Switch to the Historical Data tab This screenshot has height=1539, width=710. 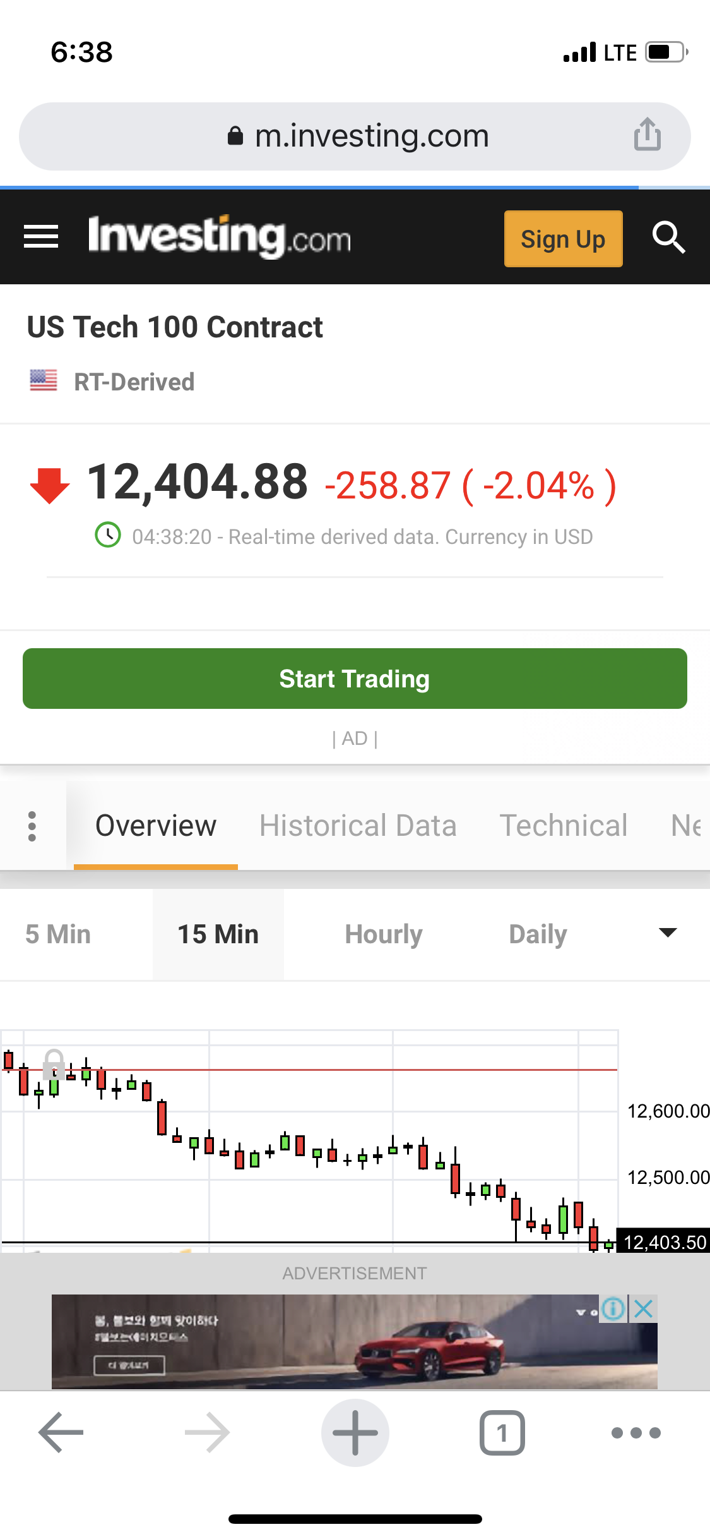358,826
